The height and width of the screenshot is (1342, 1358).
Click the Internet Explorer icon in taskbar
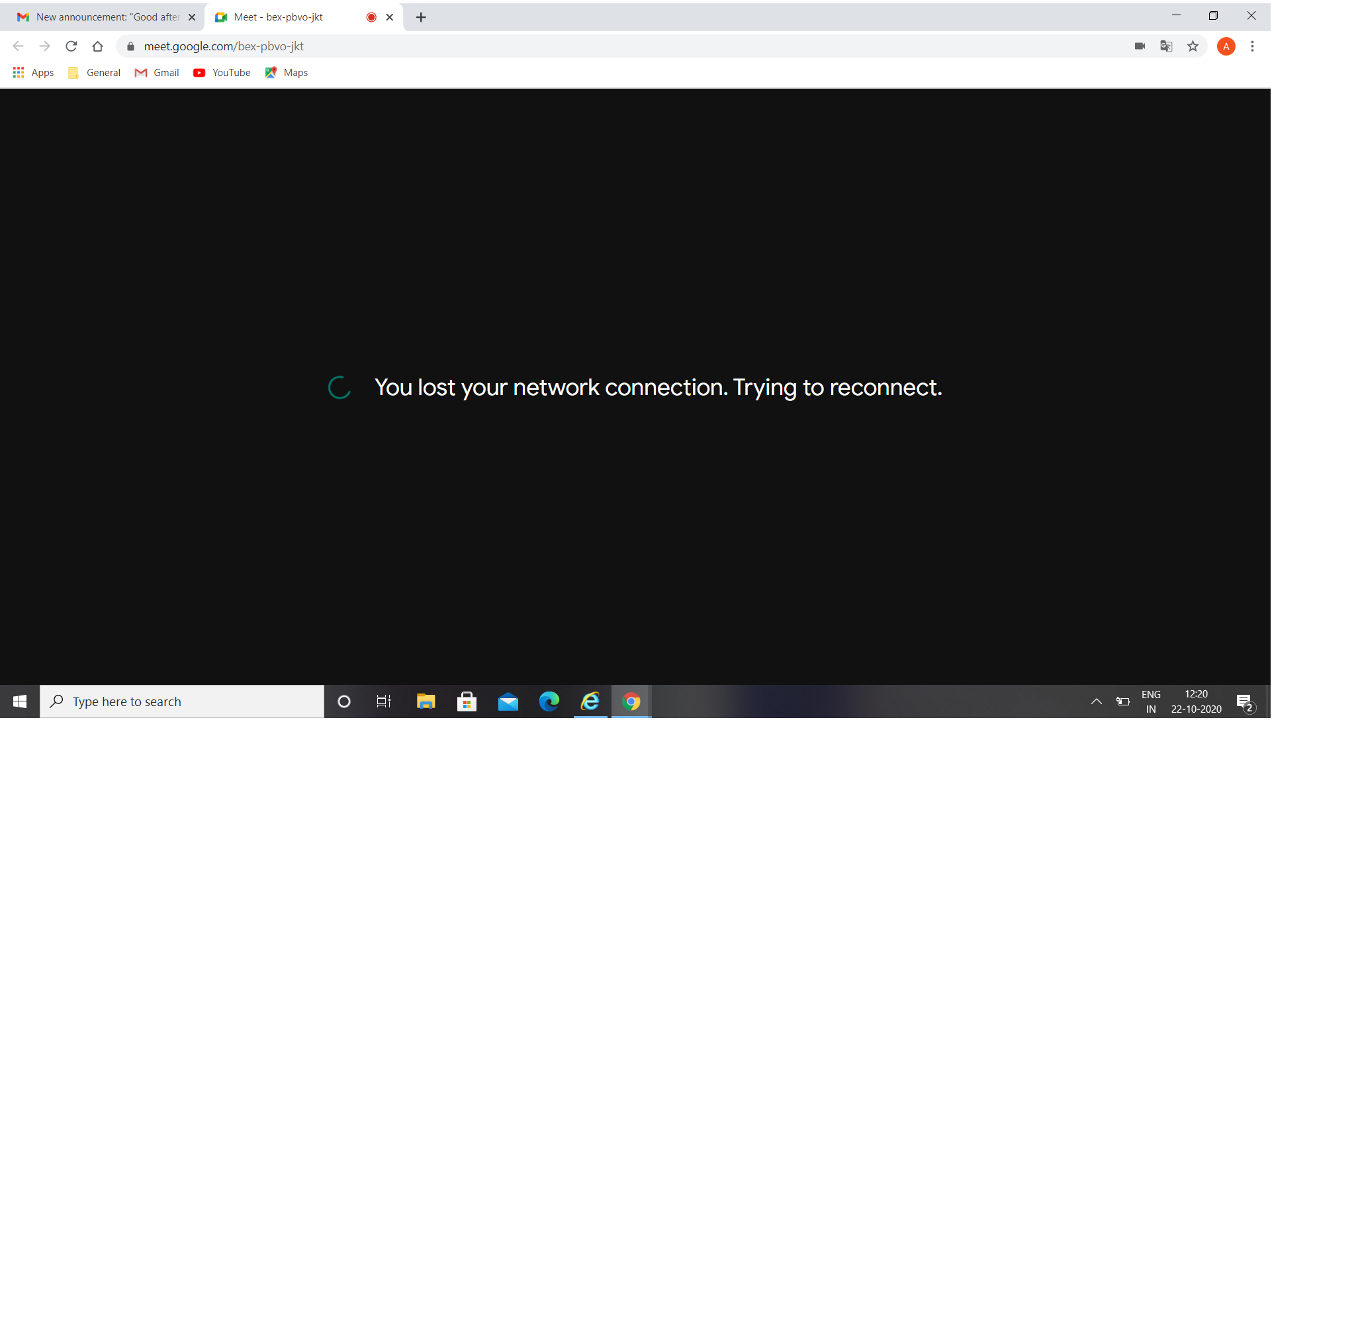click(590, 701)
